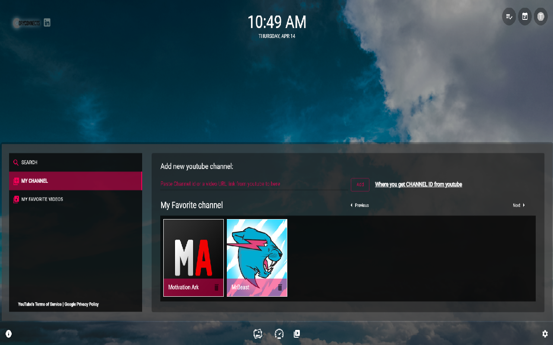553x345 pixels.
Task: Click the info icon in bottom bar
Action: point(9,334)
